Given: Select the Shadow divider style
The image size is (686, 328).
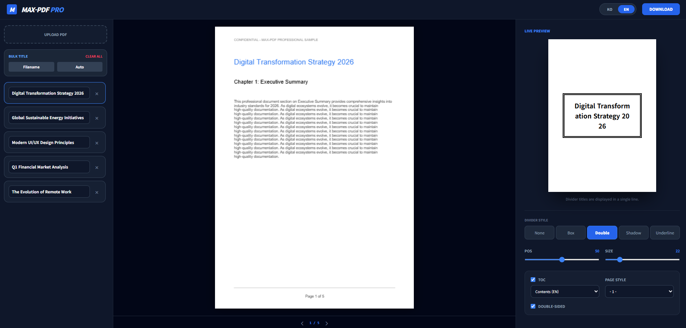Looking at the screenshot, I should tap(633, 233).
